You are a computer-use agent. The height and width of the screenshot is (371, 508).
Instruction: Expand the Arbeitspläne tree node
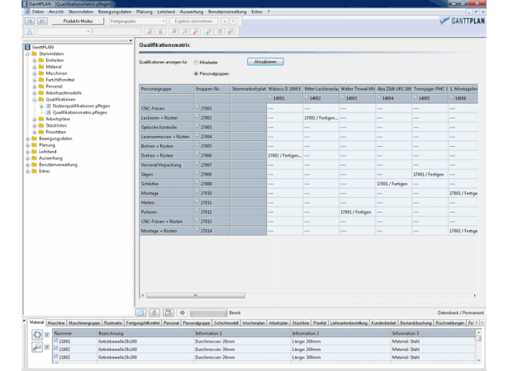click(35, 120)
